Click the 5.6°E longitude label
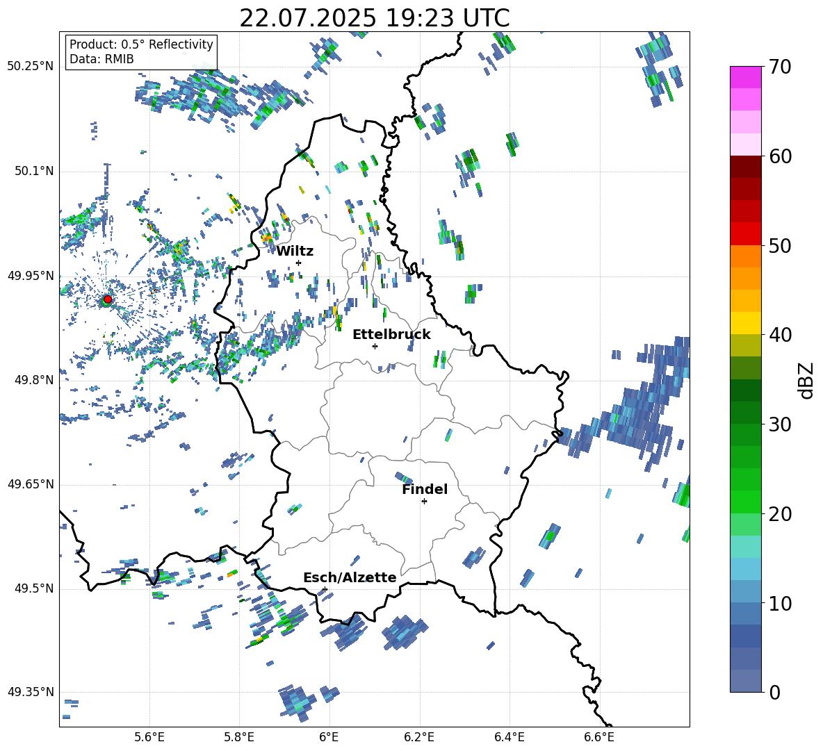The width and height of the screenshot is (823, 751). [x=149, y=737]
